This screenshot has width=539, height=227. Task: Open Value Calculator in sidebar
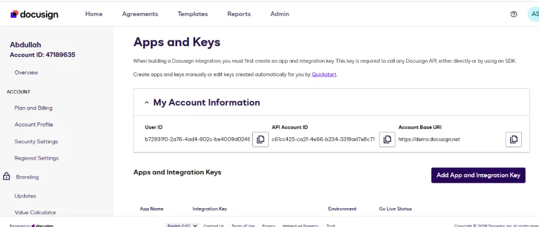pos(35,213)
